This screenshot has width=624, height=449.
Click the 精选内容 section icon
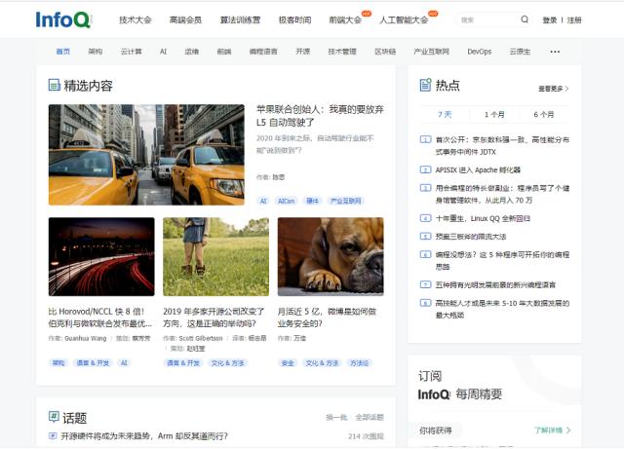pos(55,85)
